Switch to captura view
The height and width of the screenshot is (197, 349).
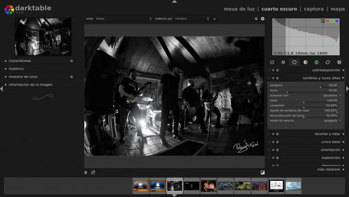(314, 9)
